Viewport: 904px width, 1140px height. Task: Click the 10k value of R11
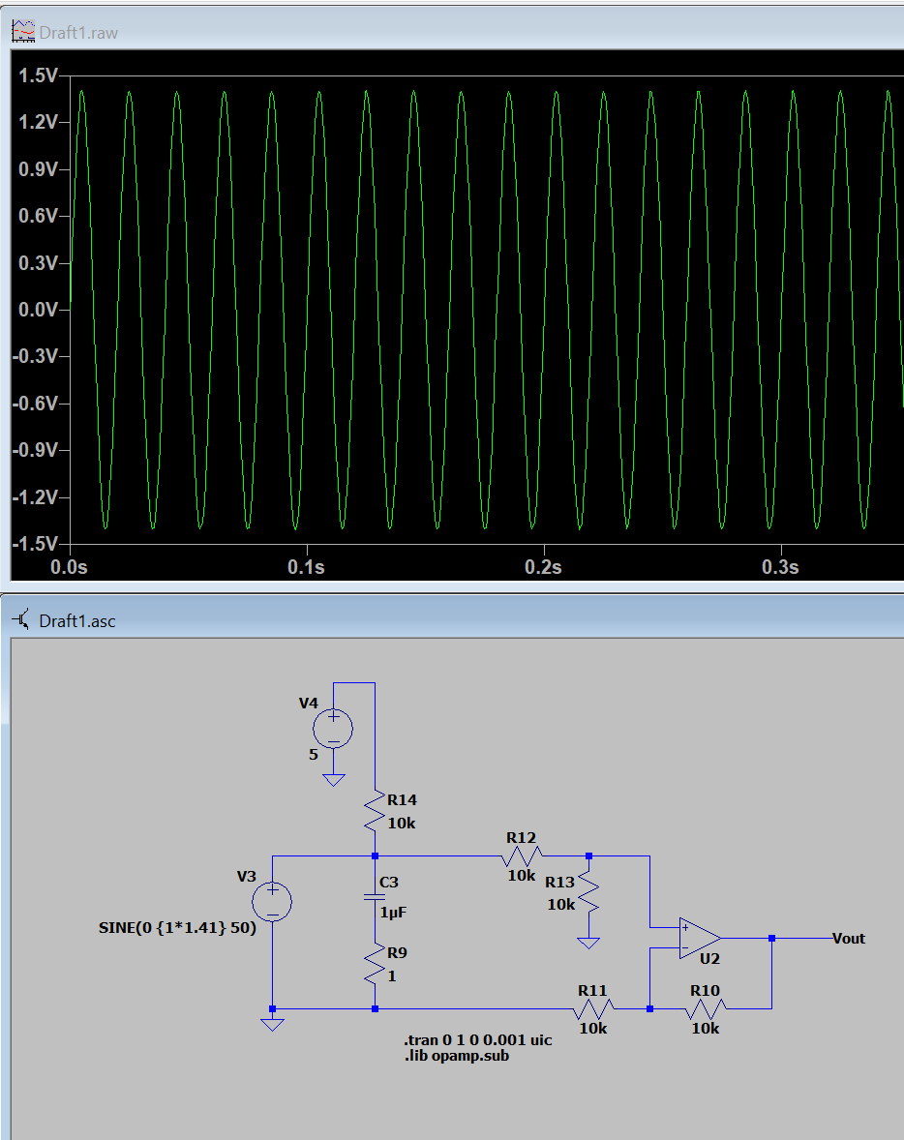click(x=592, y=1028)
